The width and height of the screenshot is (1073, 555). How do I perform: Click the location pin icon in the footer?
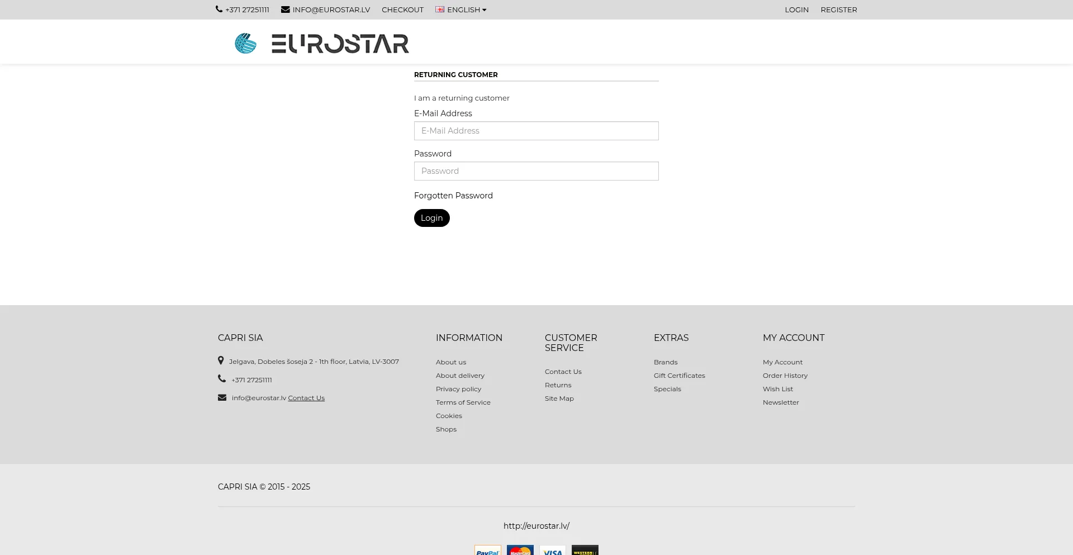point(221,360)
